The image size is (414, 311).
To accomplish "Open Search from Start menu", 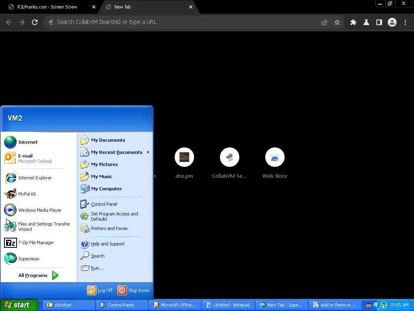I will (115, 256).
